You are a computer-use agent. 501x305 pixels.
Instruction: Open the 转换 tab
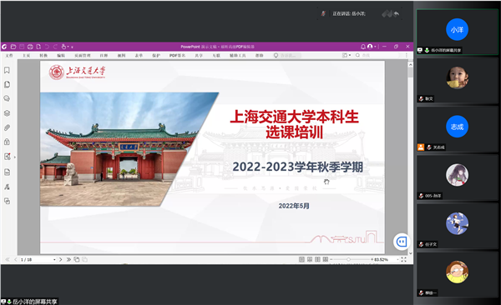[x=43, y=56]
